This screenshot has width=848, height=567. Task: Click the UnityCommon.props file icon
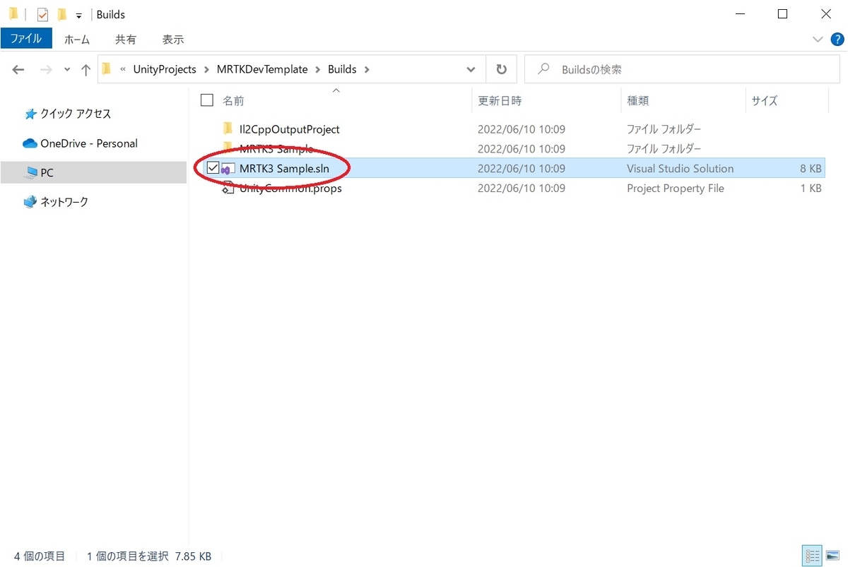tap(228, 188)
